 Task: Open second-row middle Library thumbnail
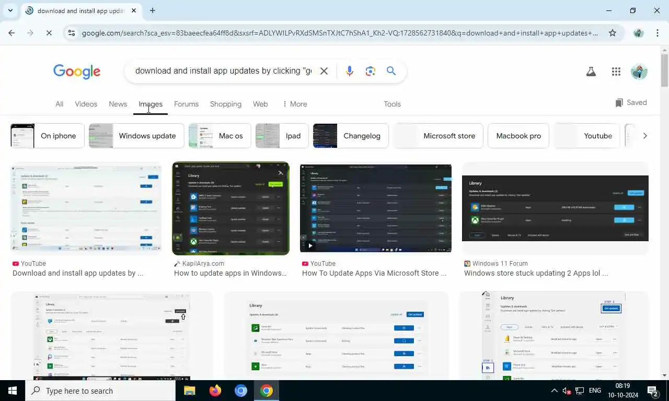coord(336,336)
